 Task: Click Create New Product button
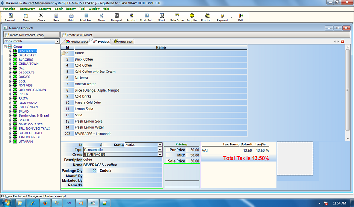(x=79, y=35)
